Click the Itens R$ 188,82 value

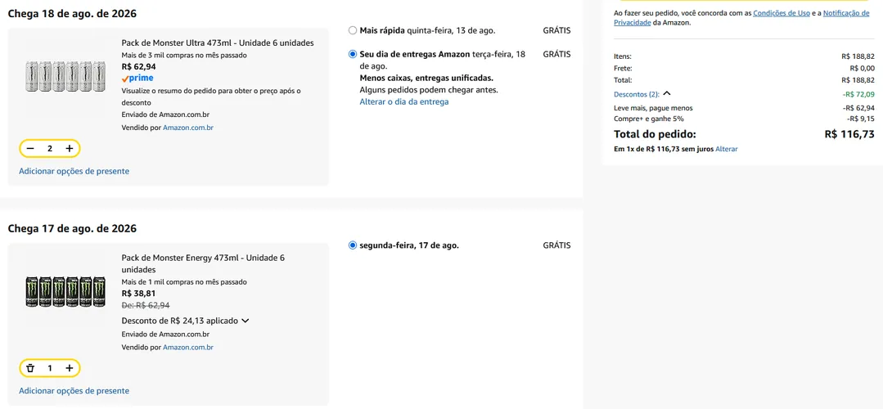[858, 56]
